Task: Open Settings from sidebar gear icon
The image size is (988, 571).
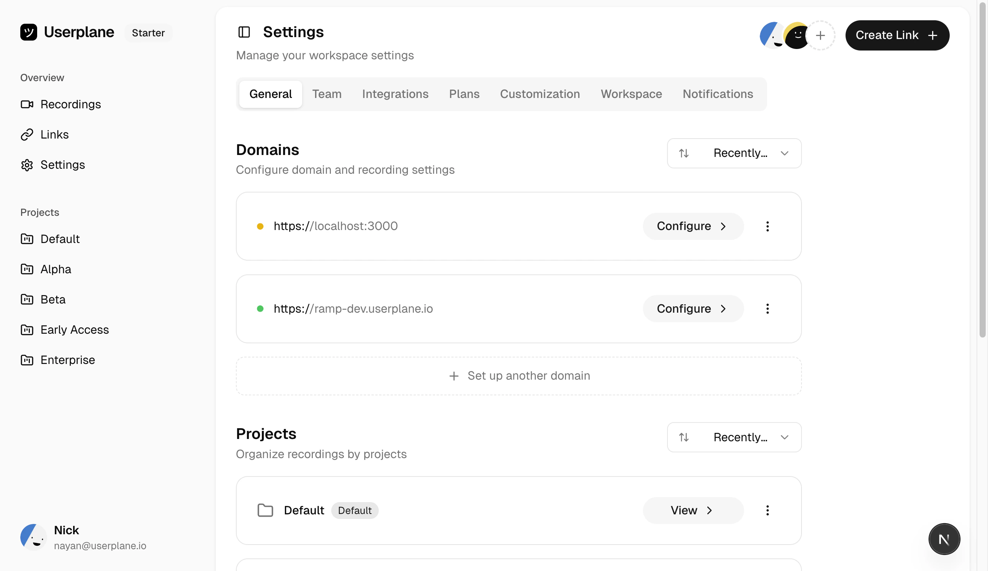Action: pos(27,165)
